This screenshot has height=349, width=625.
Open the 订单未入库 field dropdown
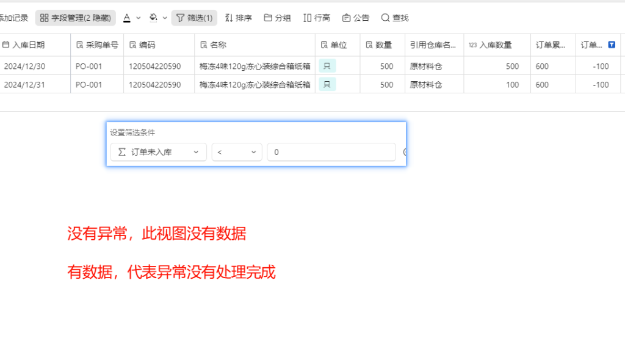click(x=158, y=152)
